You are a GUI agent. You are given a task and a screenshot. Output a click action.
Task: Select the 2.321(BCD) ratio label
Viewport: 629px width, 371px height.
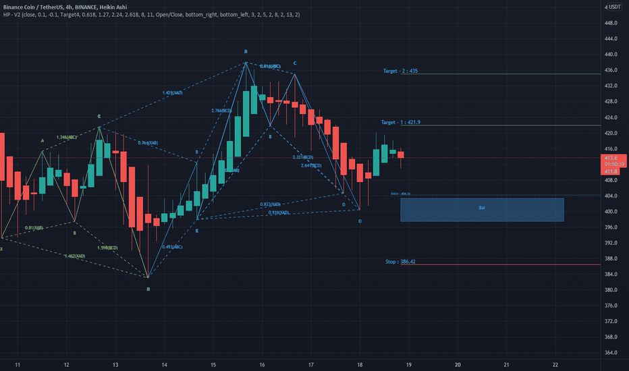point(303,157)
